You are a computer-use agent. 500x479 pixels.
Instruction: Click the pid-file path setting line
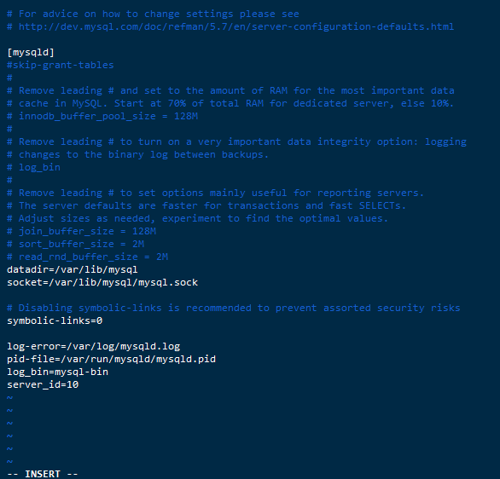point(111,359)
